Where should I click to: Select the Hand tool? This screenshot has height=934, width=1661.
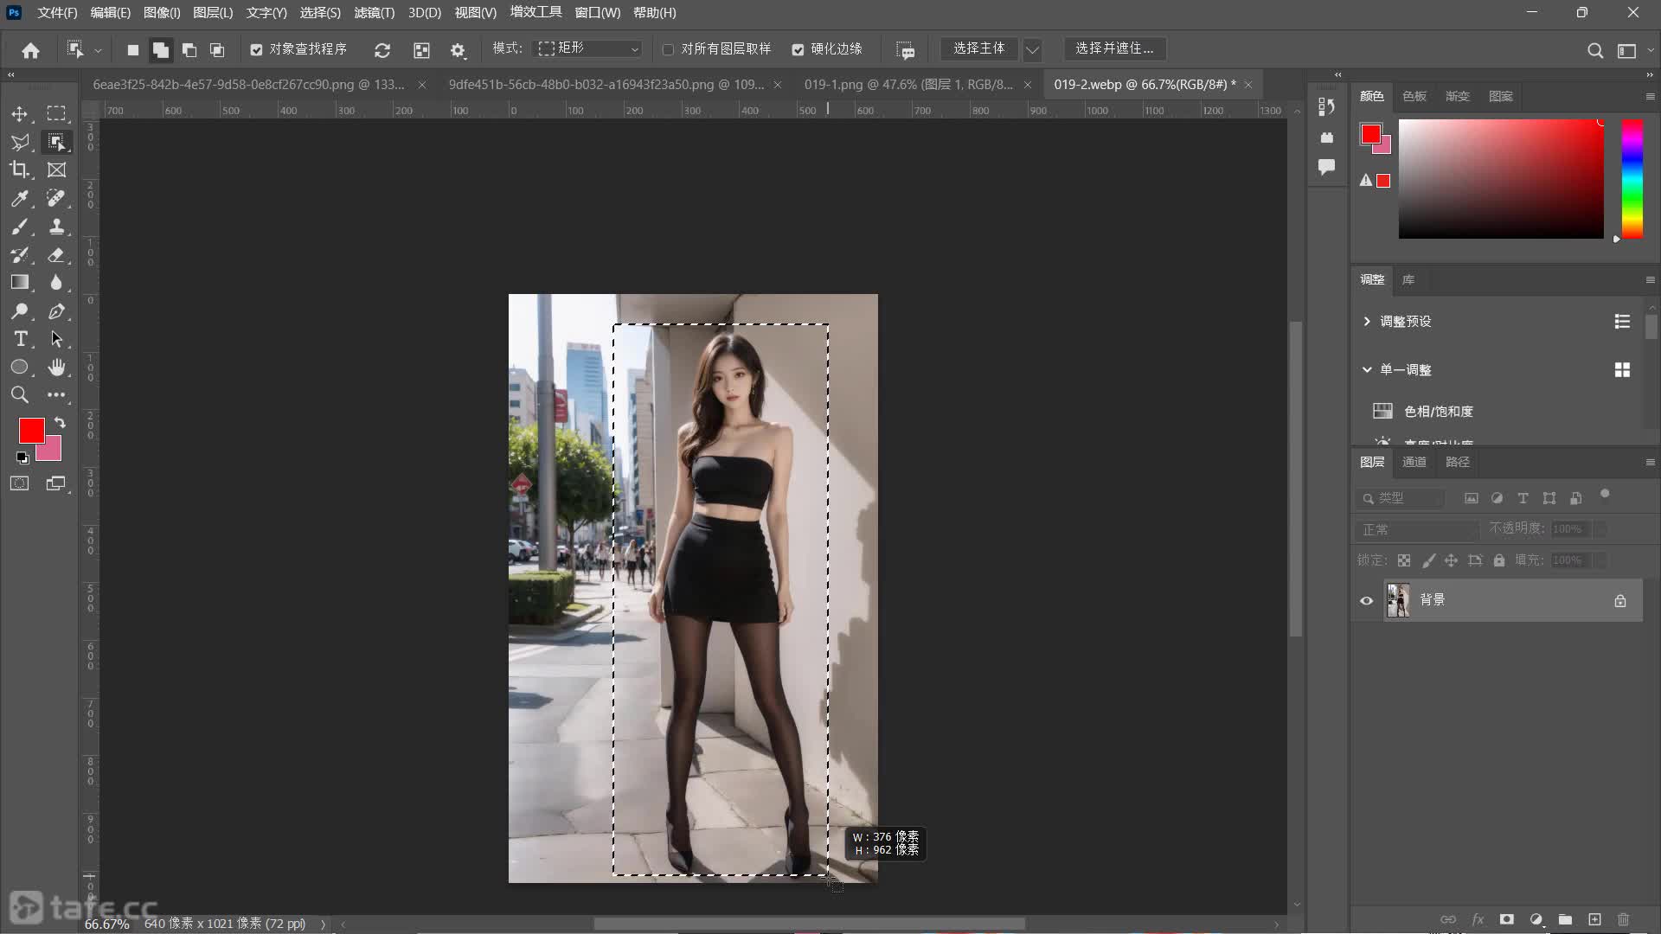click(56, 368)
